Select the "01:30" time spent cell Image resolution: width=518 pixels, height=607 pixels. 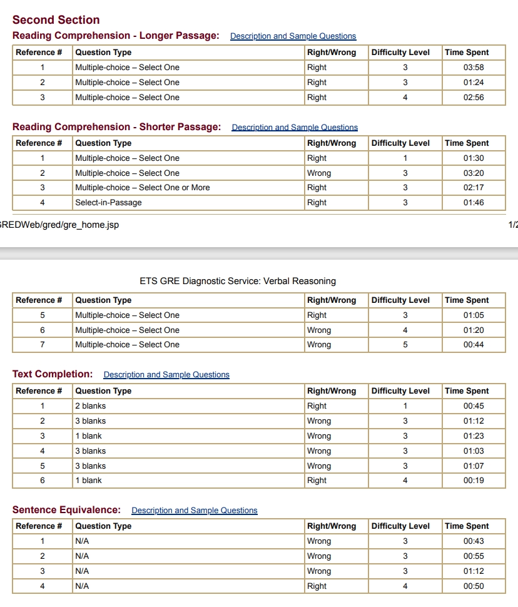coord(474,158)
